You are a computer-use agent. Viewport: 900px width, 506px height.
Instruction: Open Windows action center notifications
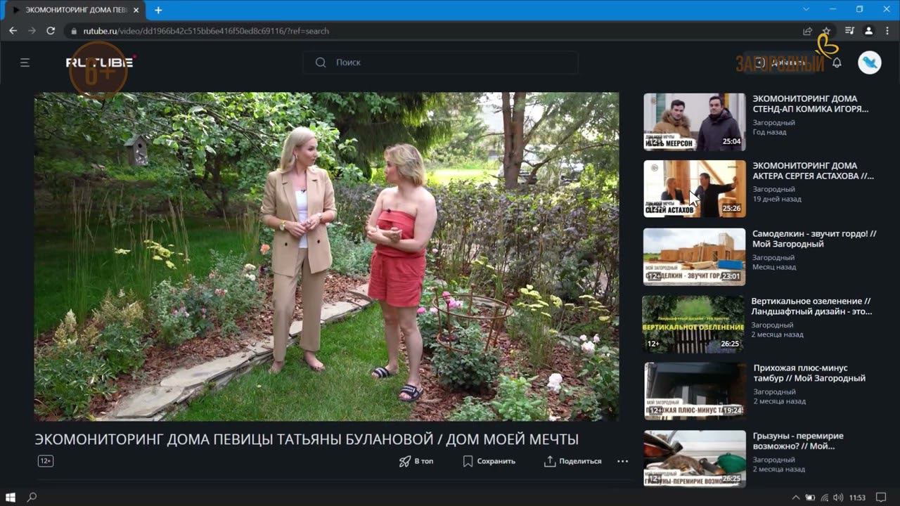tap(882, 498)
